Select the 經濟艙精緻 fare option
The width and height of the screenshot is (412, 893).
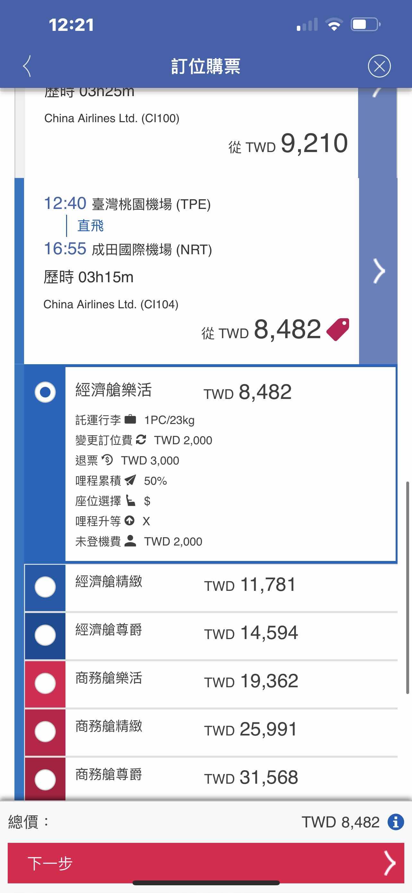click(45, 587)
